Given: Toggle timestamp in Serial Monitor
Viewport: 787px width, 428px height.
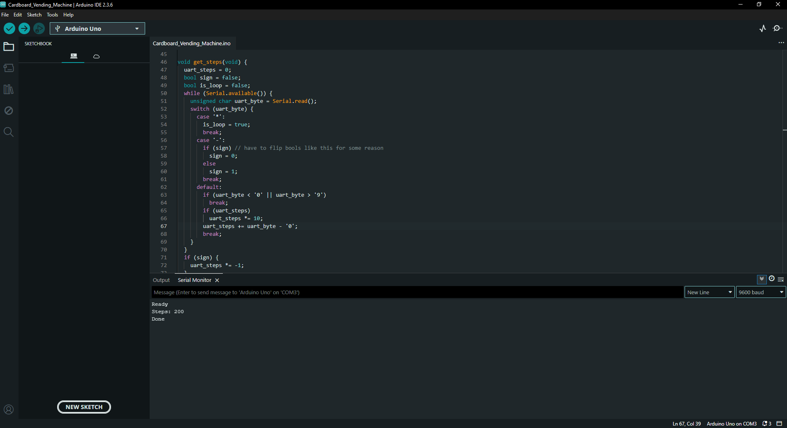Looking at the screenshot, I should 772,279.
